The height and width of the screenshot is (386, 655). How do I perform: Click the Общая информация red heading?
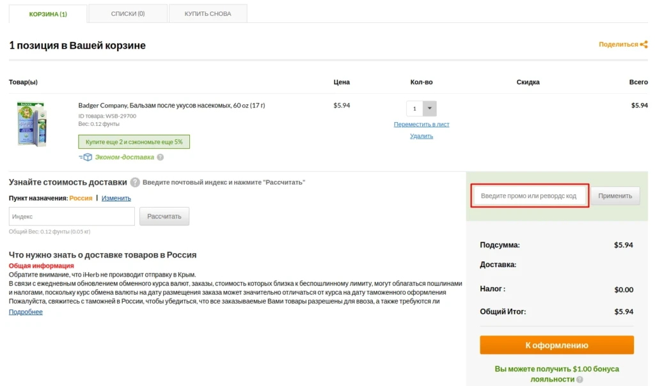pos(42,266)
